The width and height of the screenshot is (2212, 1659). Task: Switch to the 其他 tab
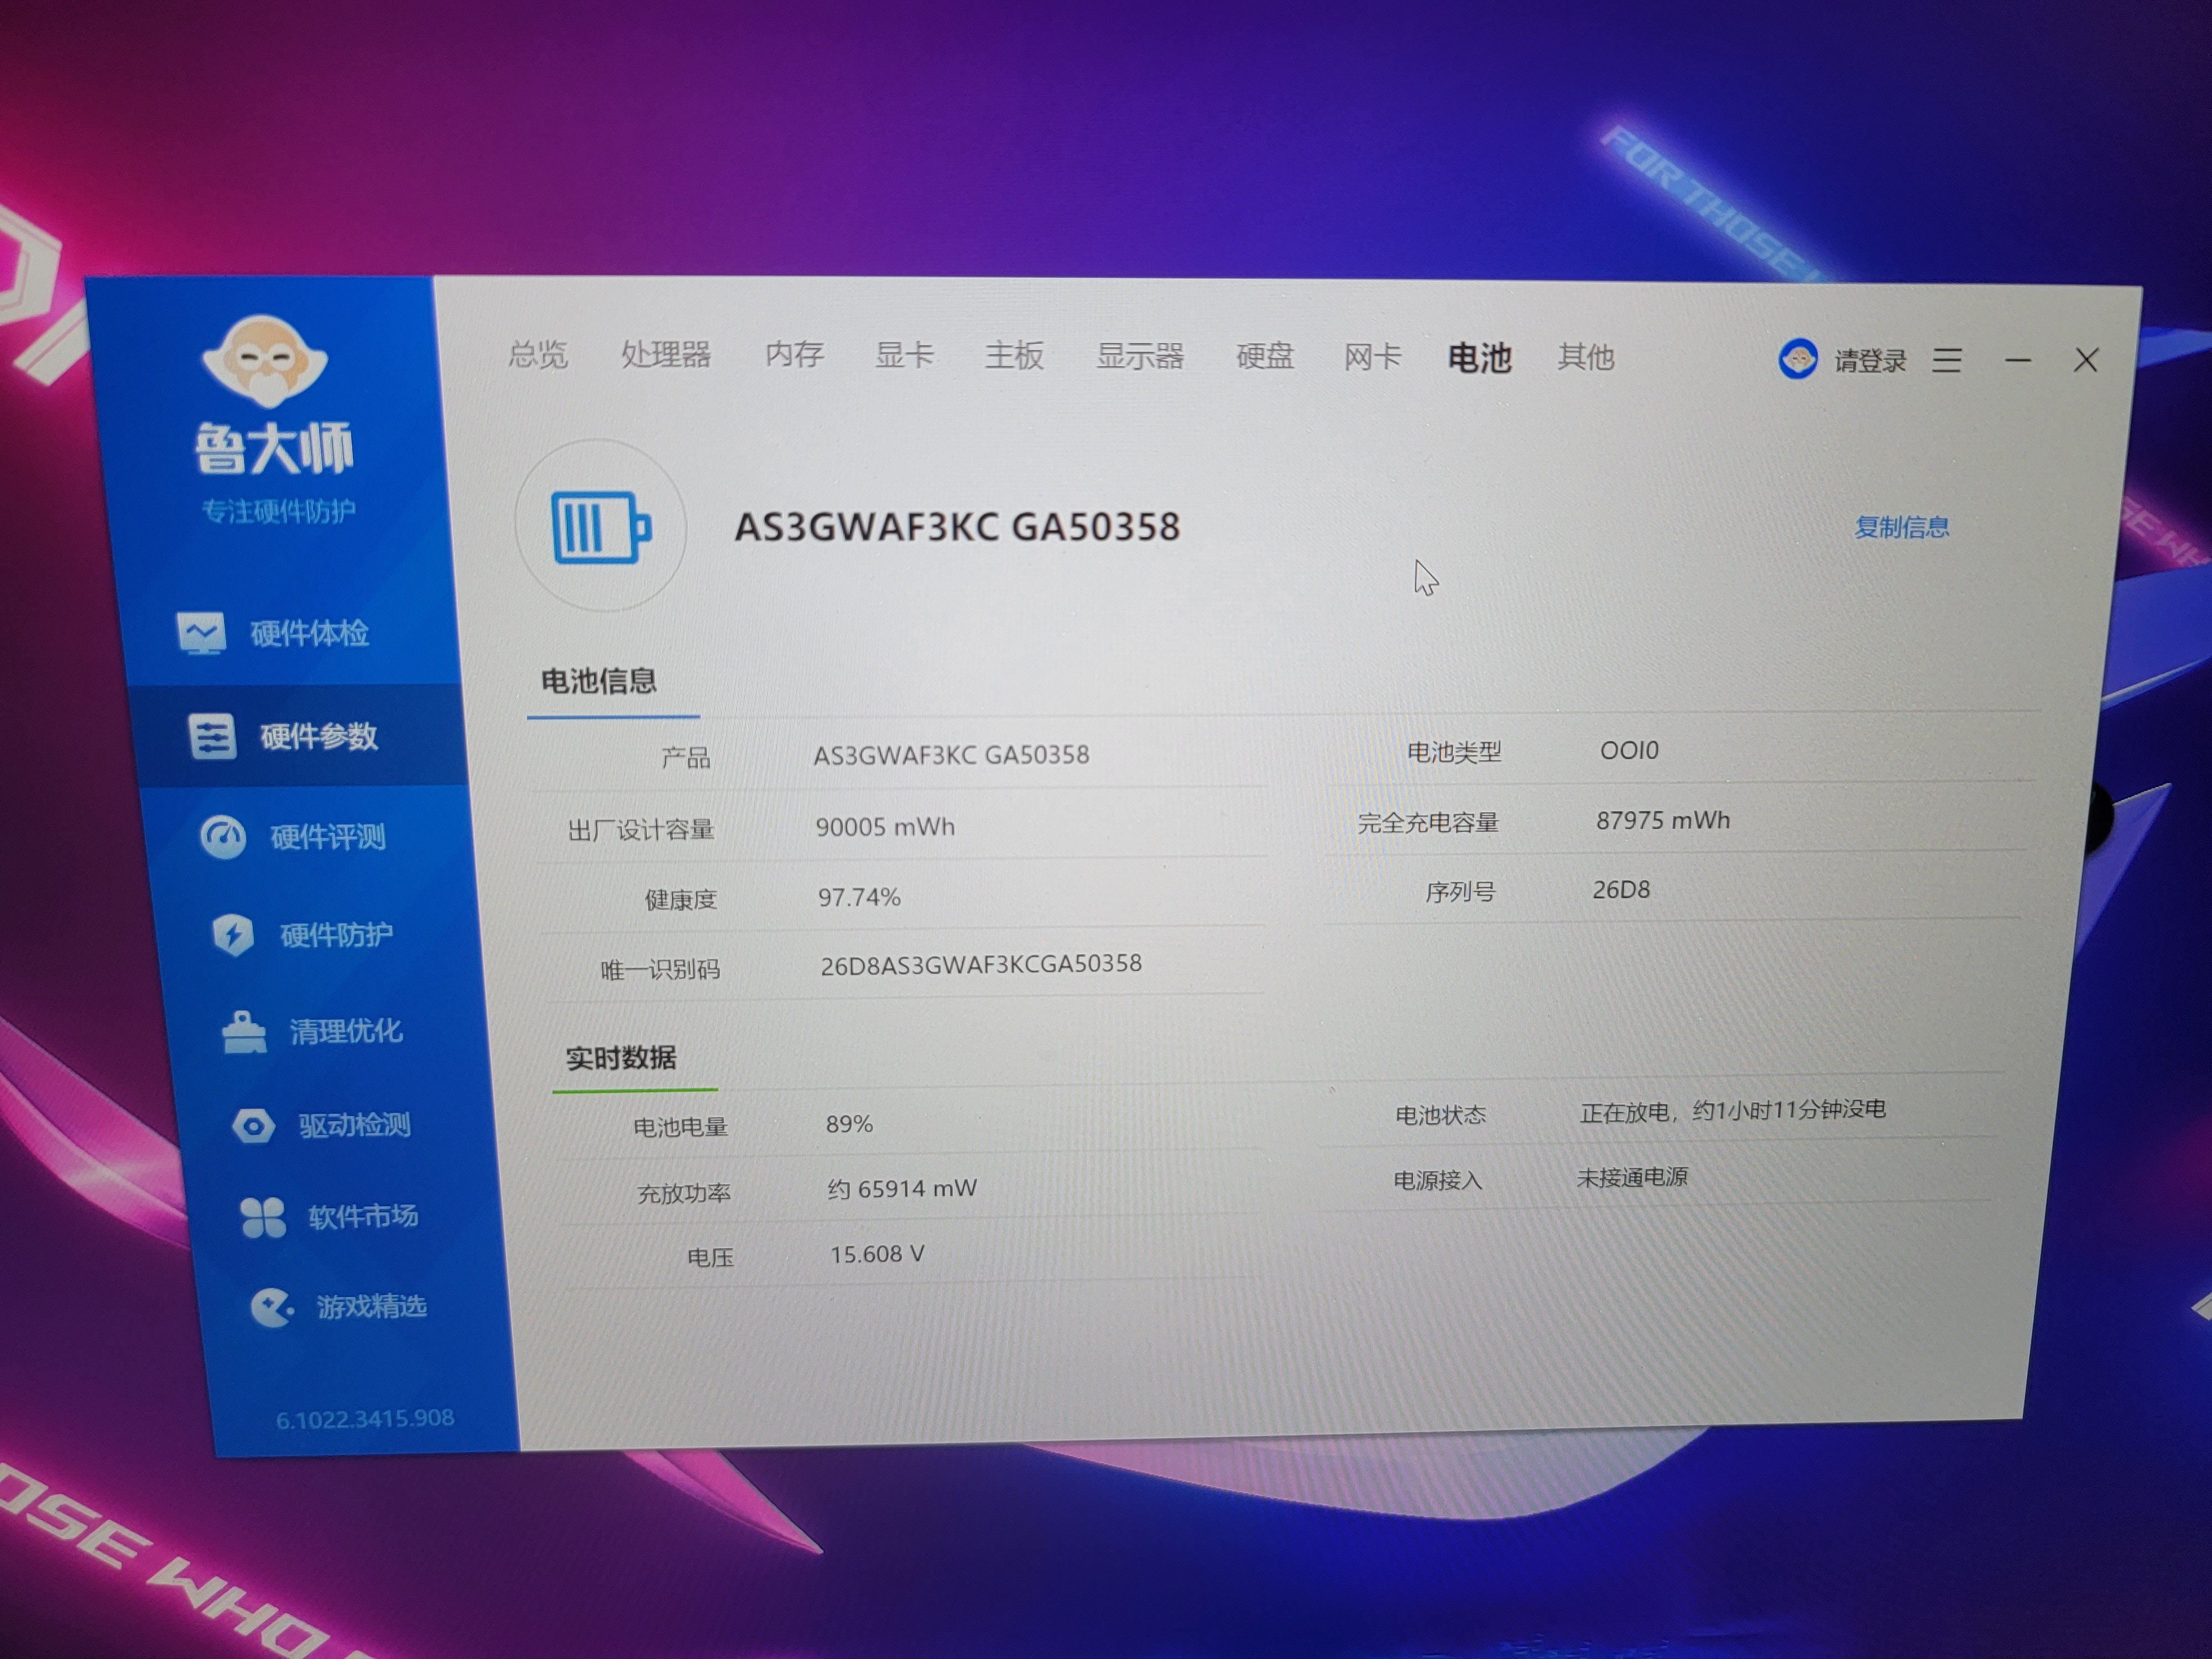(x=1586, y=357)
